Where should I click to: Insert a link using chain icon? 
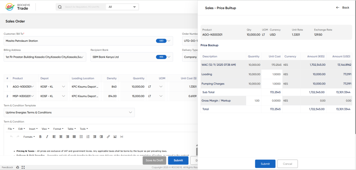click(108, 137)
